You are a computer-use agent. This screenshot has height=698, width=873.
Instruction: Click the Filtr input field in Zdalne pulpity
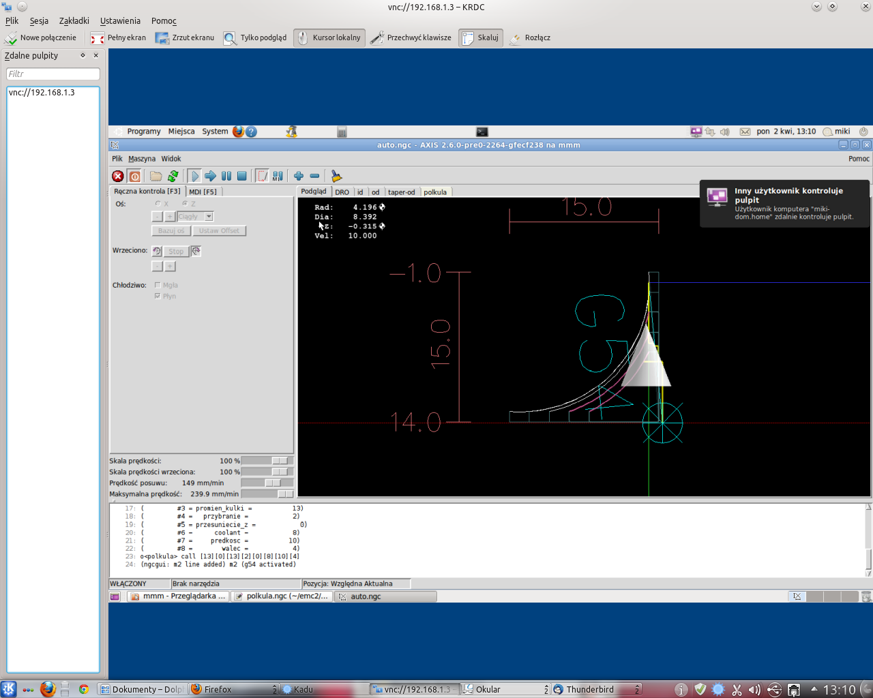coord(53,74)
